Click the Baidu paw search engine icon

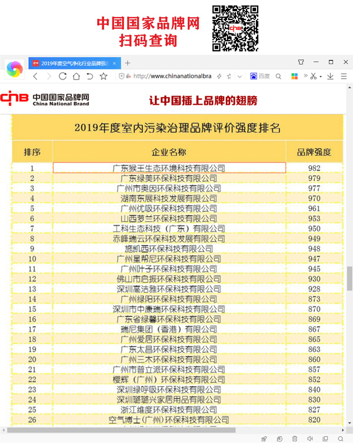(x=254, y=76)
